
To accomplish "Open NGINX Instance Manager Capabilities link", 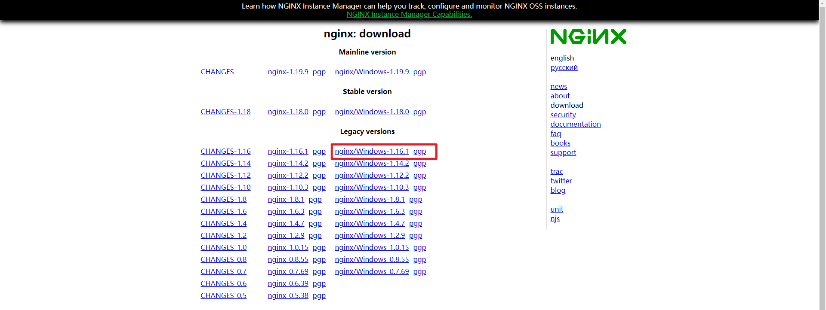I will point(409,14).
